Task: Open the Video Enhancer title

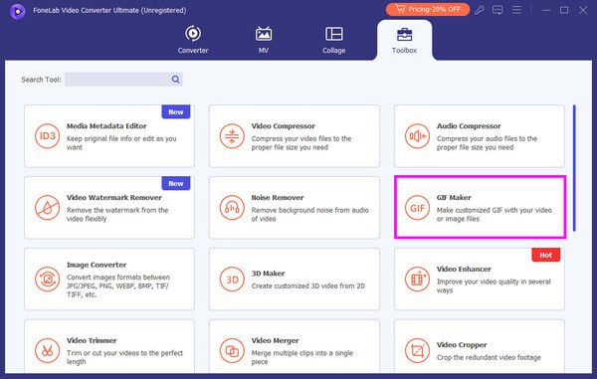Action: pyautogui.click(x=464, y=269)
